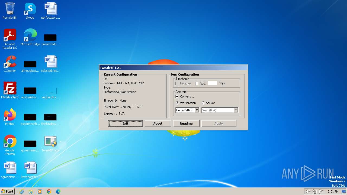Screen dimensions: 347x195
Task: Select the agreedictio Word document
Action: click(x=10, y=170)
